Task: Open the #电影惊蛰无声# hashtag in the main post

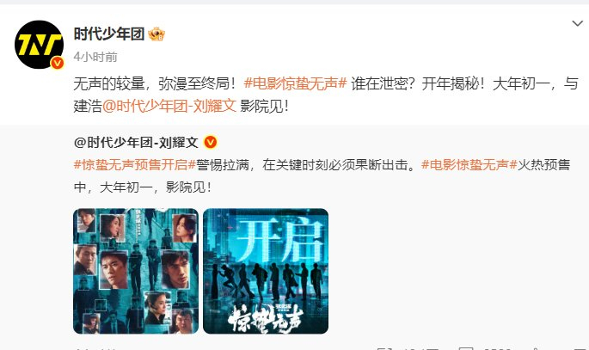Action: point(295,83)
